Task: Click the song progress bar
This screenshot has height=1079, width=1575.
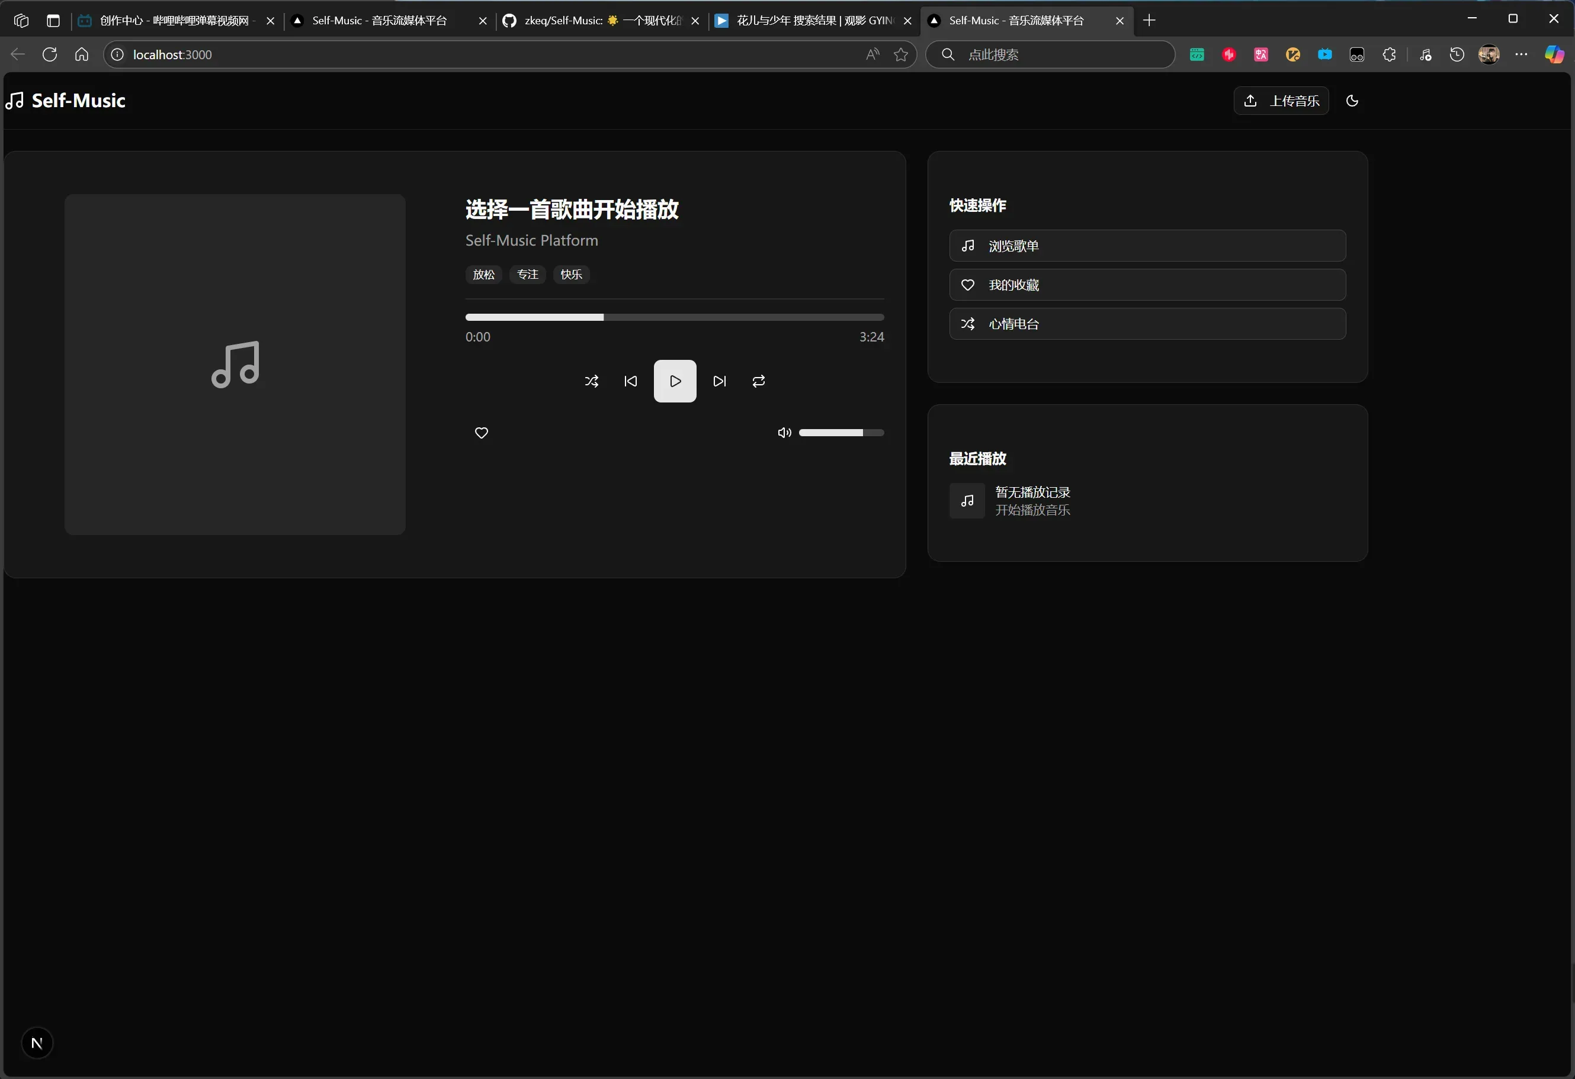Action: [x=674, y=317]
